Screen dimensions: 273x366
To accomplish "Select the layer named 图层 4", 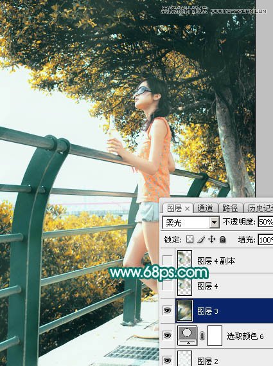I will pyautogui.click(x=207, y=286).
